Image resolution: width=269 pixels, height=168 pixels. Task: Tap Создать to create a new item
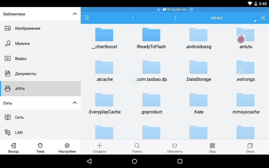(x=99, y=148)
